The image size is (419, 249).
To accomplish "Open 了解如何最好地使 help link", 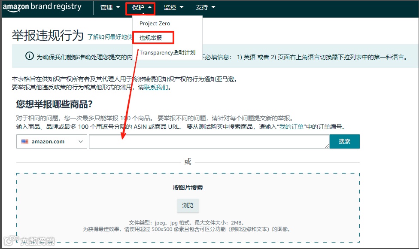I will pos(110,37).
